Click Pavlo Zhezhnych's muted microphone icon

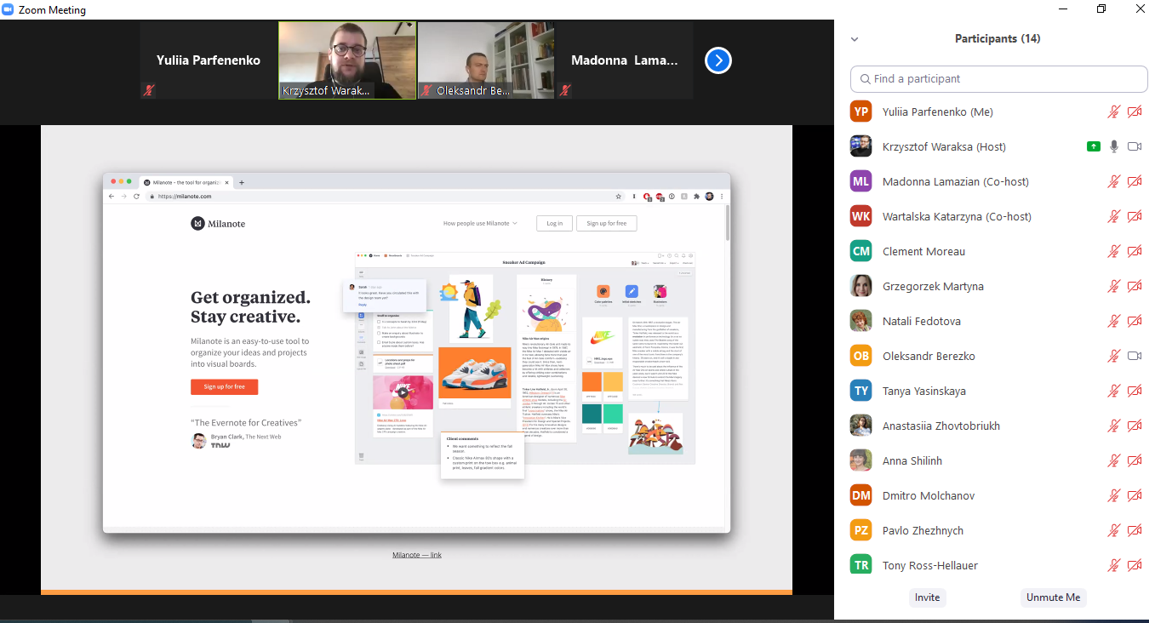click(x=1113, y=530)
